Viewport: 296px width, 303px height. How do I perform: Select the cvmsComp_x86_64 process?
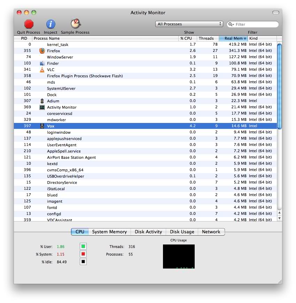coord(145,170)
